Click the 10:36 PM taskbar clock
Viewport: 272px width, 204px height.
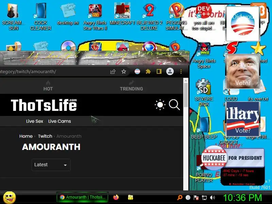(x=242, y=198)
